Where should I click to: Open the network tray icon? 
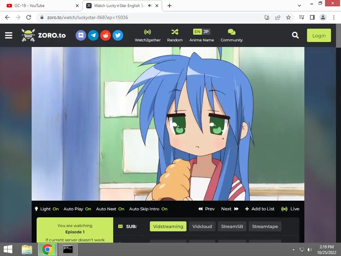click(302, 250)
